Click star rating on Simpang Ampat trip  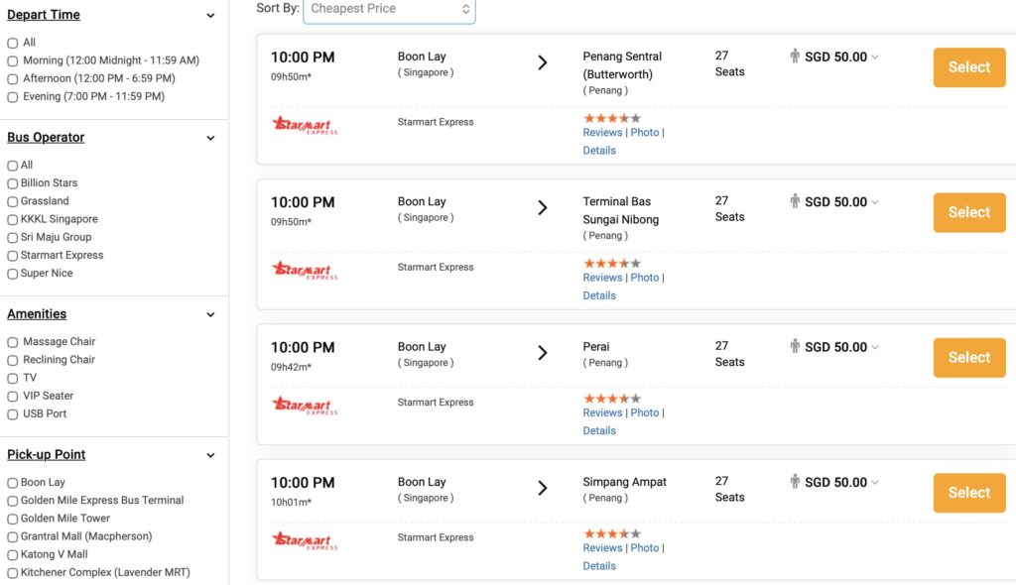pyautogui.click(x=611, y=533)
